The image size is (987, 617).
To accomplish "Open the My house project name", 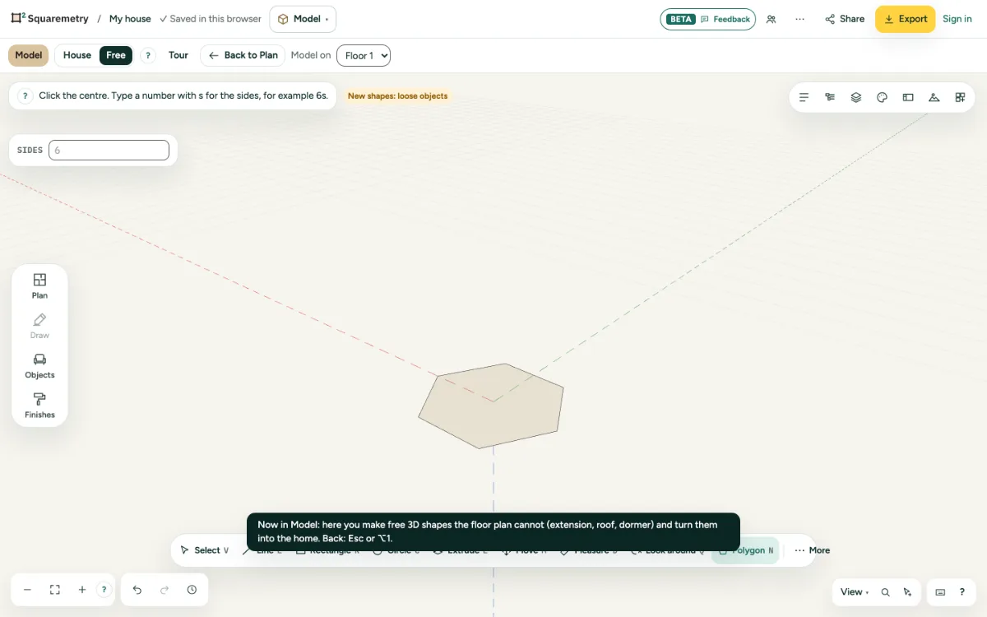I will point(130,19).
